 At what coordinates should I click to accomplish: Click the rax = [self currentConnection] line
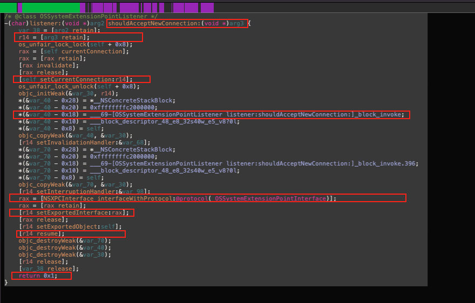[x=73, y=51]
